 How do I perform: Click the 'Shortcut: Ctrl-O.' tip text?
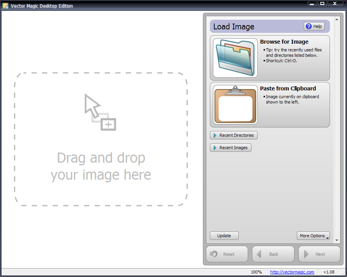pos(281,61)
